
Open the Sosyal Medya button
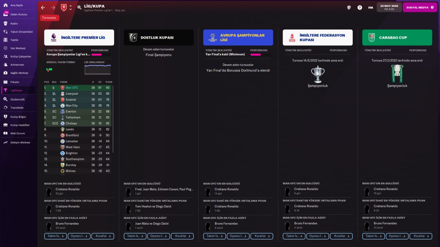pyautogui.click(x=420, y=7)
